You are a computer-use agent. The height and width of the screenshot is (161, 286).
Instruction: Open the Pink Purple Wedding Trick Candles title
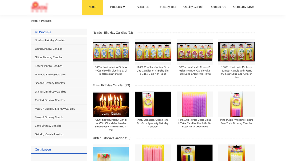click(x=237, y=122)
